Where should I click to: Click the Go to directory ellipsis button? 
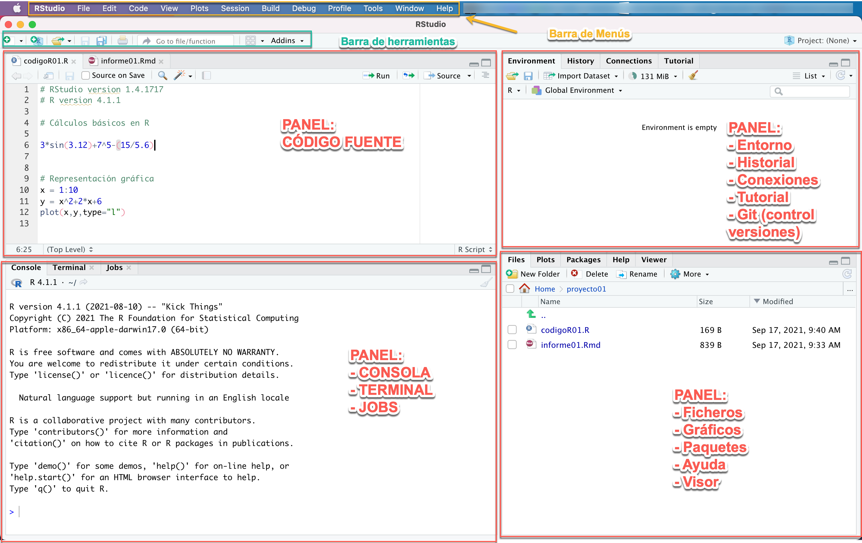[850, 289]
